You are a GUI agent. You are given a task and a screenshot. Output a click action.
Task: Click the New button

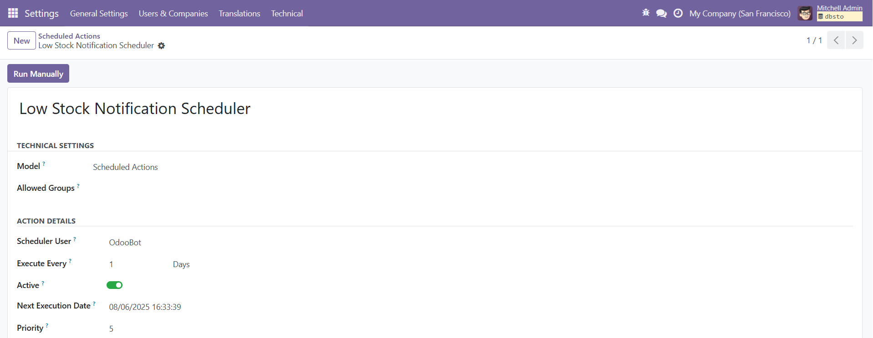click(x=21, y=40)
